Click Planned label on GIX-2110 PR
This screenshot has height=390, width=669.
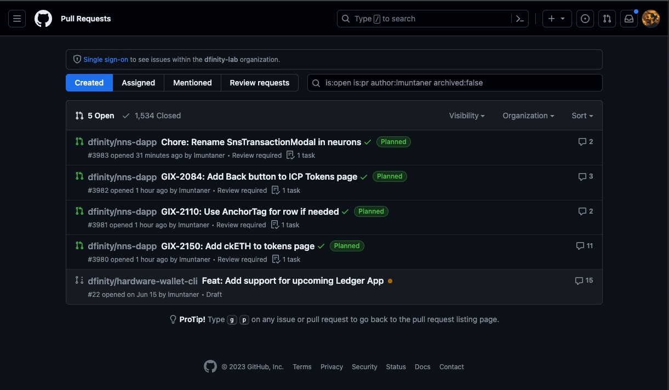point(371,211)
